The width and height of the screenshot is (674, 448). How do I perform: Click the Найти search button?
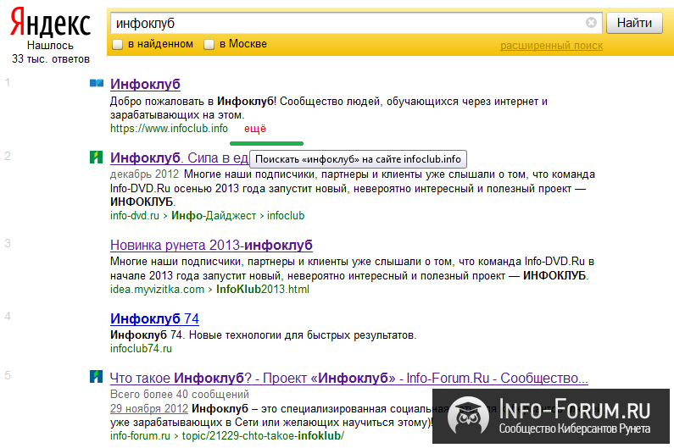(x=634, y=23)
